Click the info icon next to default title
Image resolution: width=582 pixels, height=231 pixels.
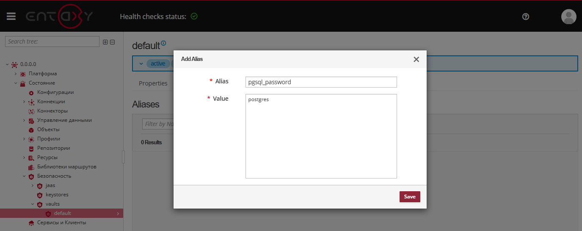163,43
